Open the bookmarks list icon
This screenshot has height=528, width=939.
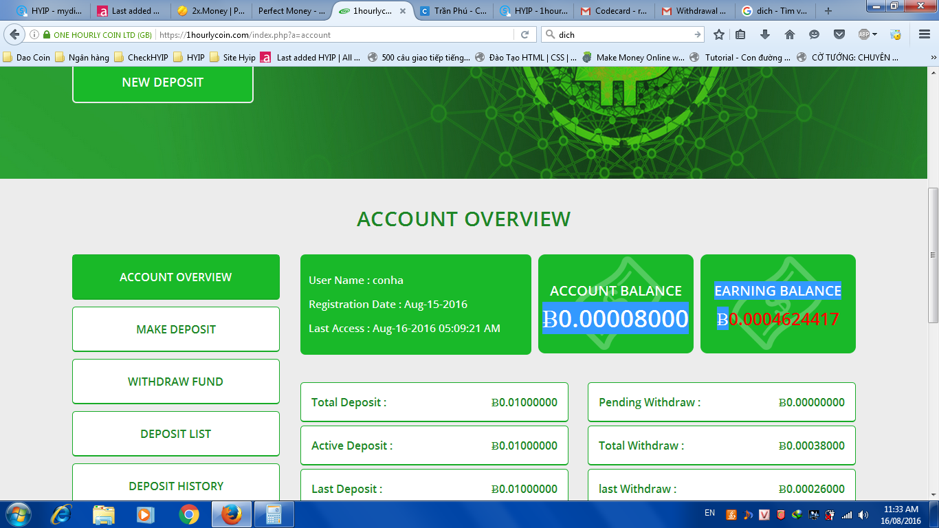tap(740, 34)
